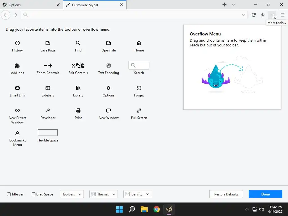Click the Restore Defaults button

[x=226, y=194]
